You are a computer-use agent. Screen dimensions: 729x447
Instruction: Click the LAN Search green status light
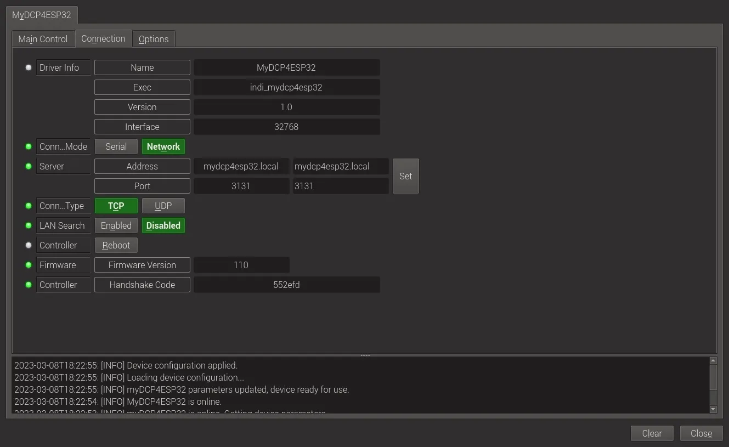point(29,225)
